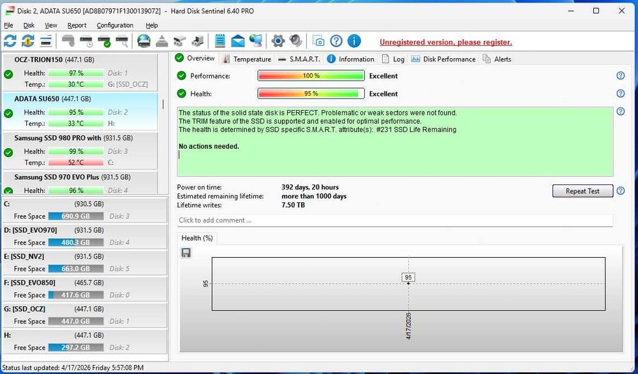Click the 'No actions needed.' text
The height and width of the screenshot is (374, 638).
(x=209, y=146)
